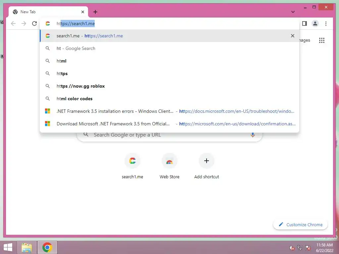The width and height of the screenshot is (339, 254).
Task: Click the browser back arrow
Action: coord(13,23)
